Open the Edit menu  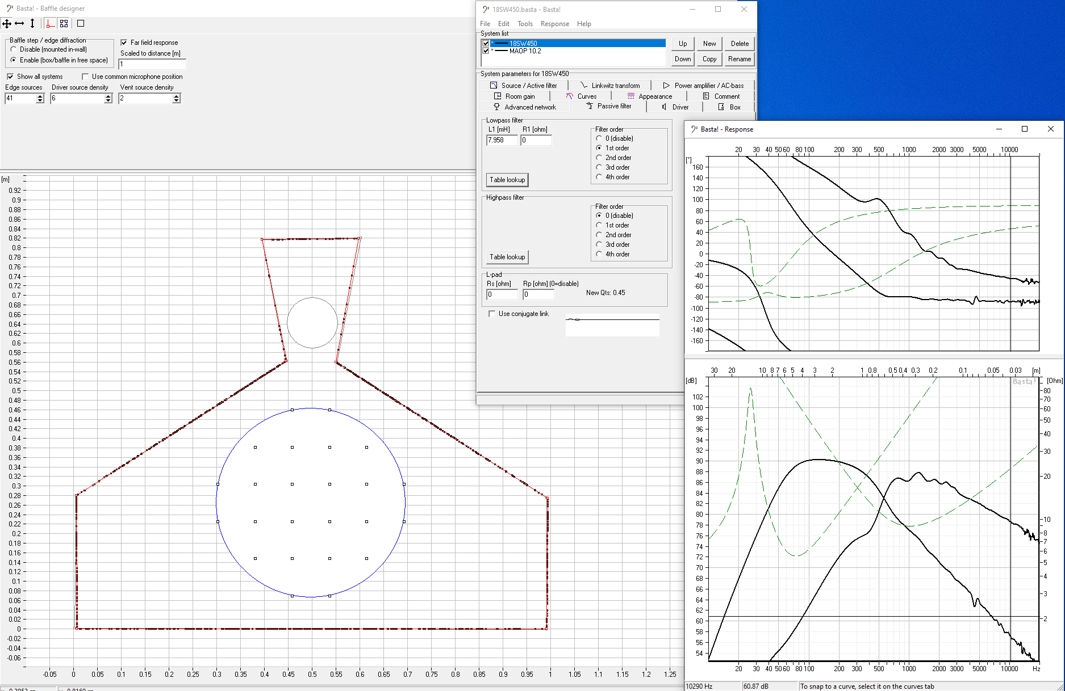[x=504, y=24]
